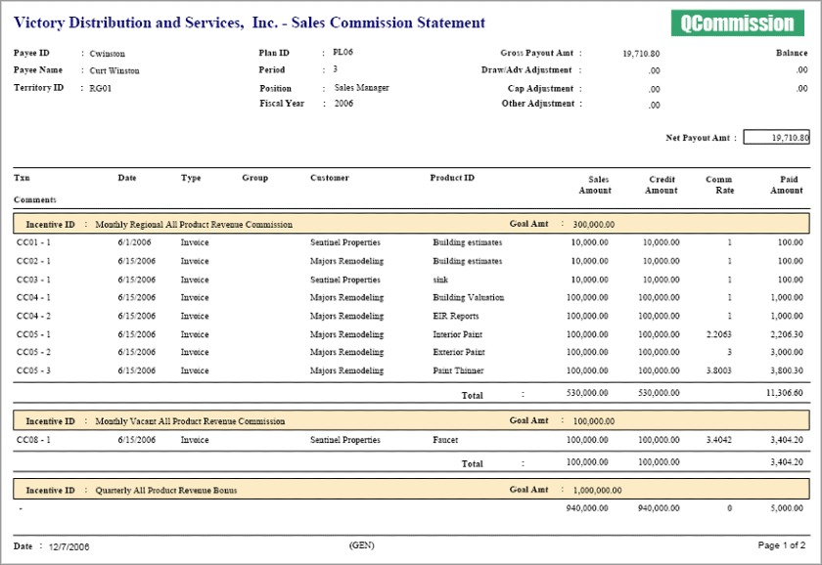
Task: Click paid amount '3,800.30'
Action: coord(787,370)
